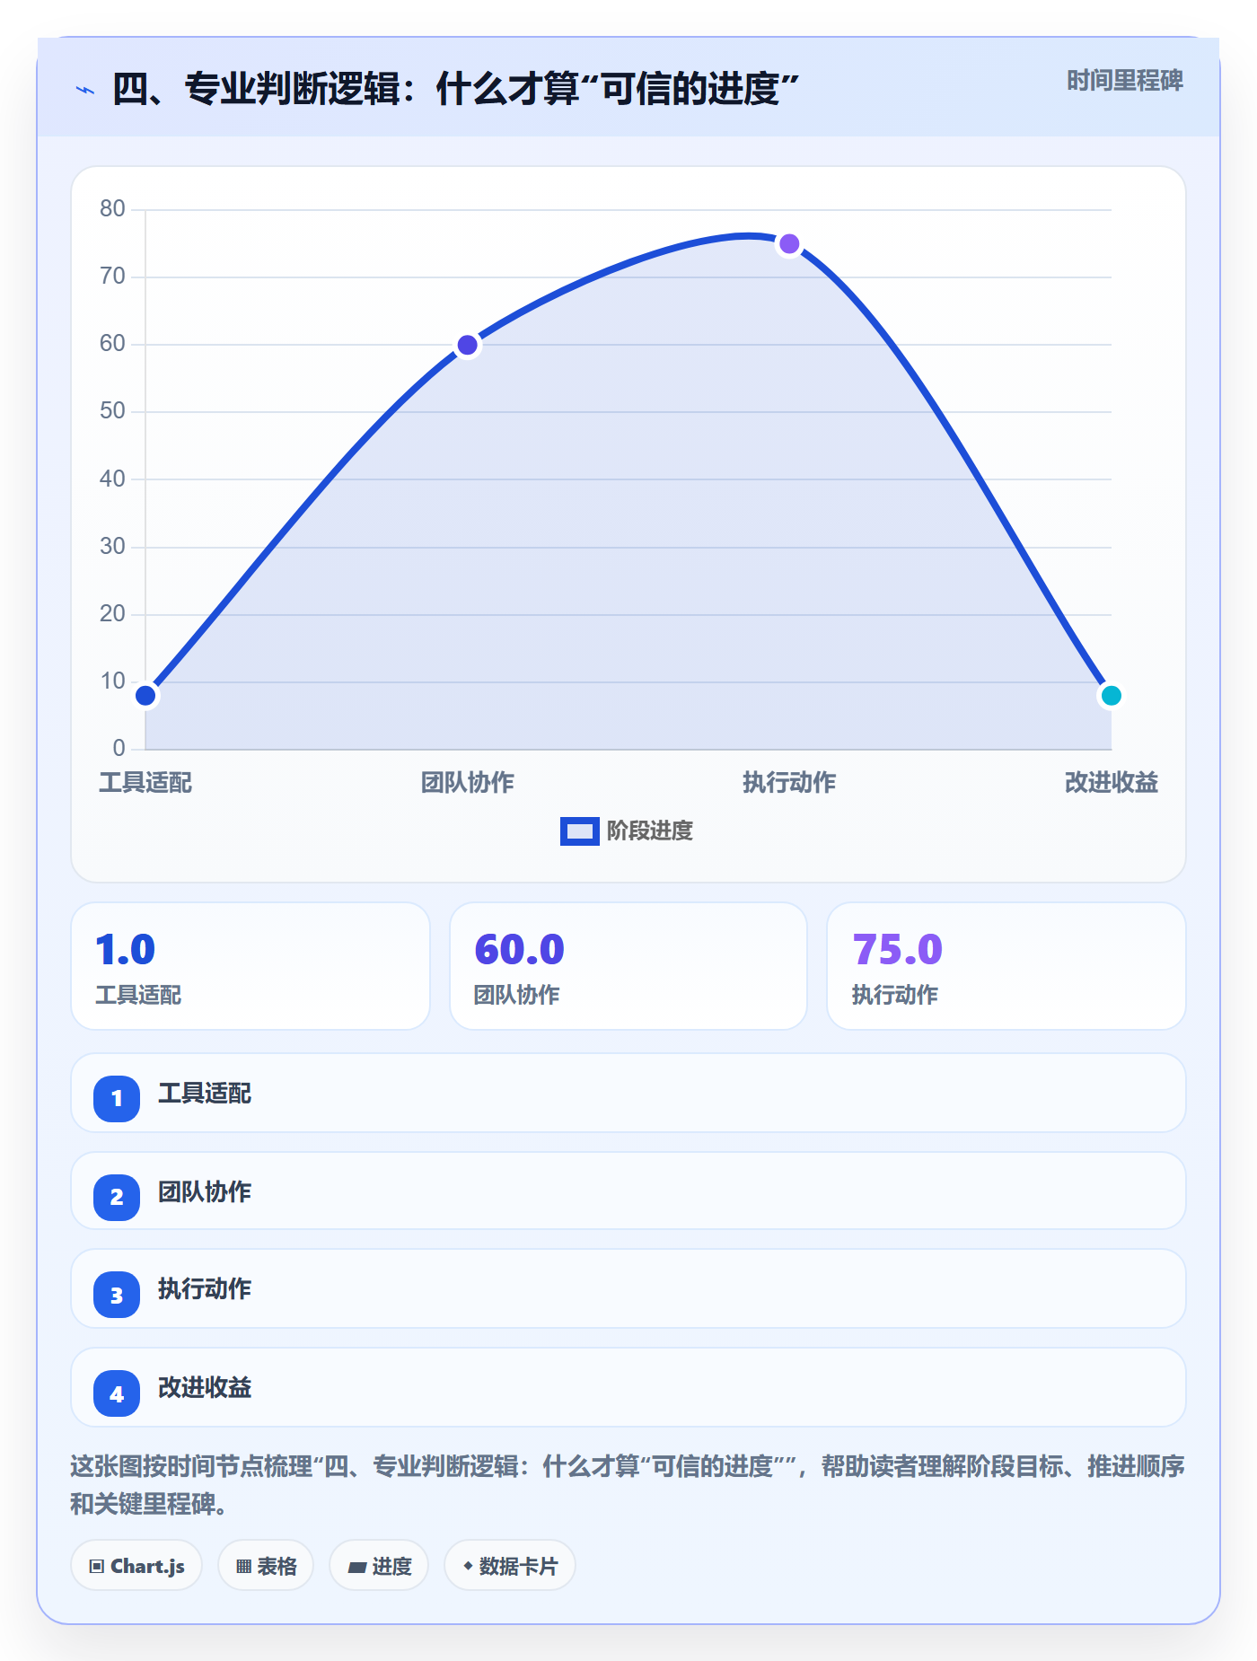
Task: Click the x-axis label 工具适配
Action: [x=145, y=783]
